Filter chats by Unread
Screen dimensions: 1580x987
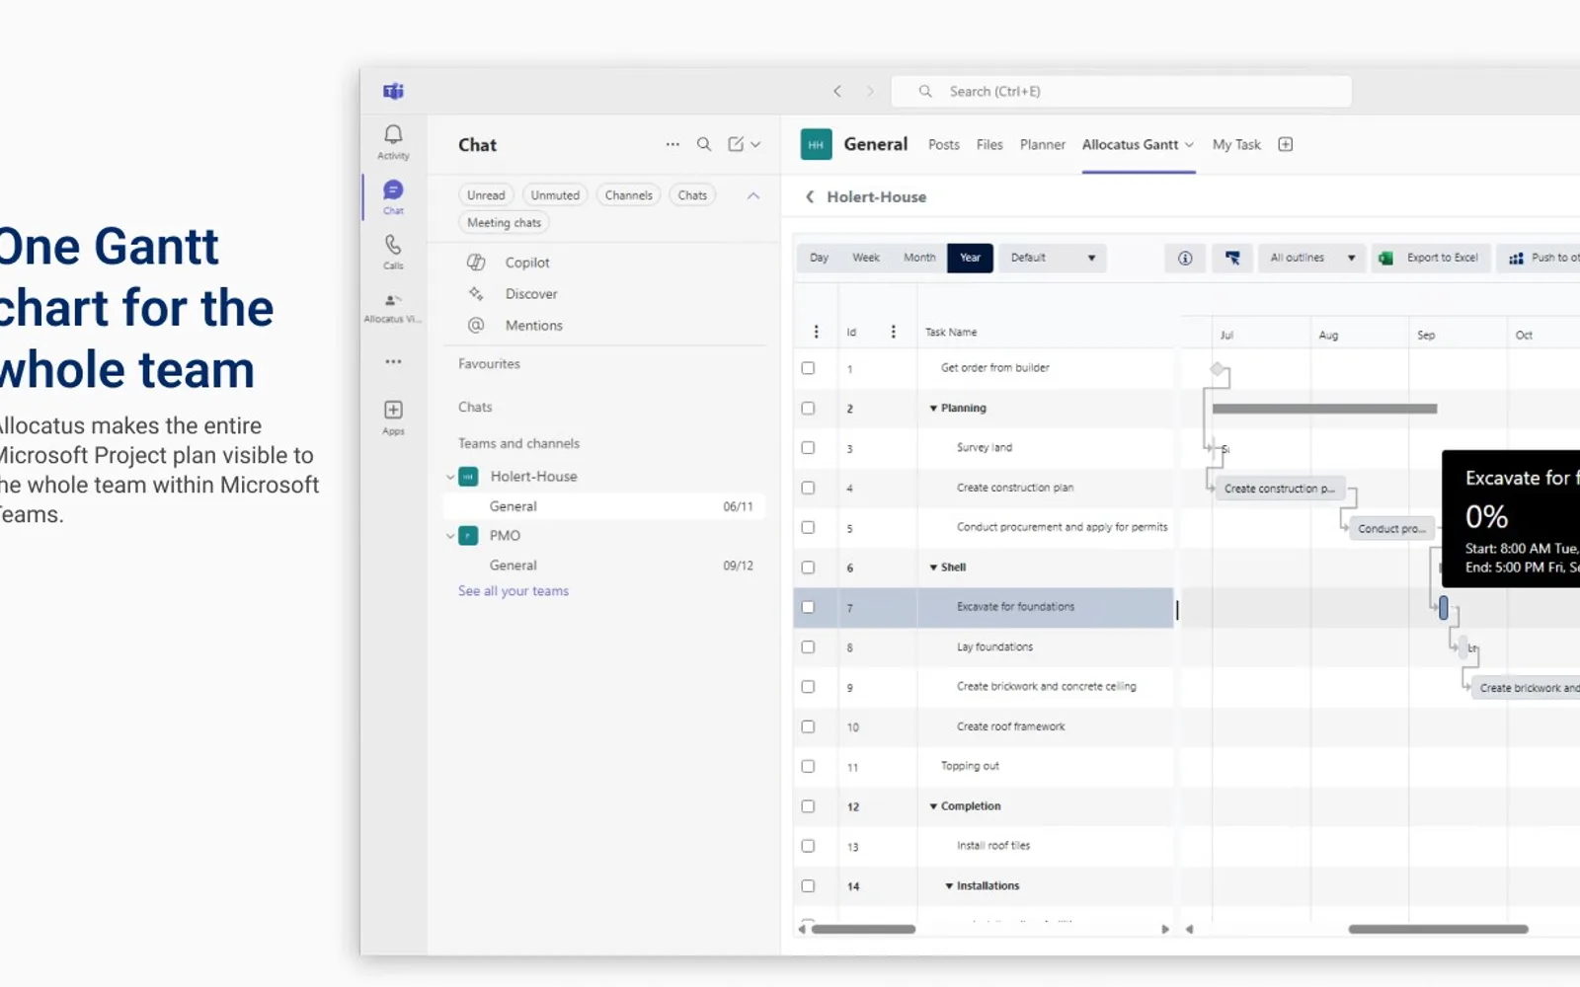[x=486, y=195]
